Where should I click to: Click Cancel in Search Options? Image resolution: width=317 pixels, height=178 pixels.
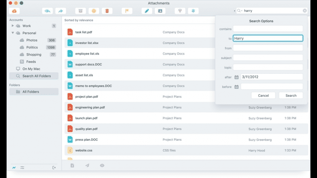263,96
